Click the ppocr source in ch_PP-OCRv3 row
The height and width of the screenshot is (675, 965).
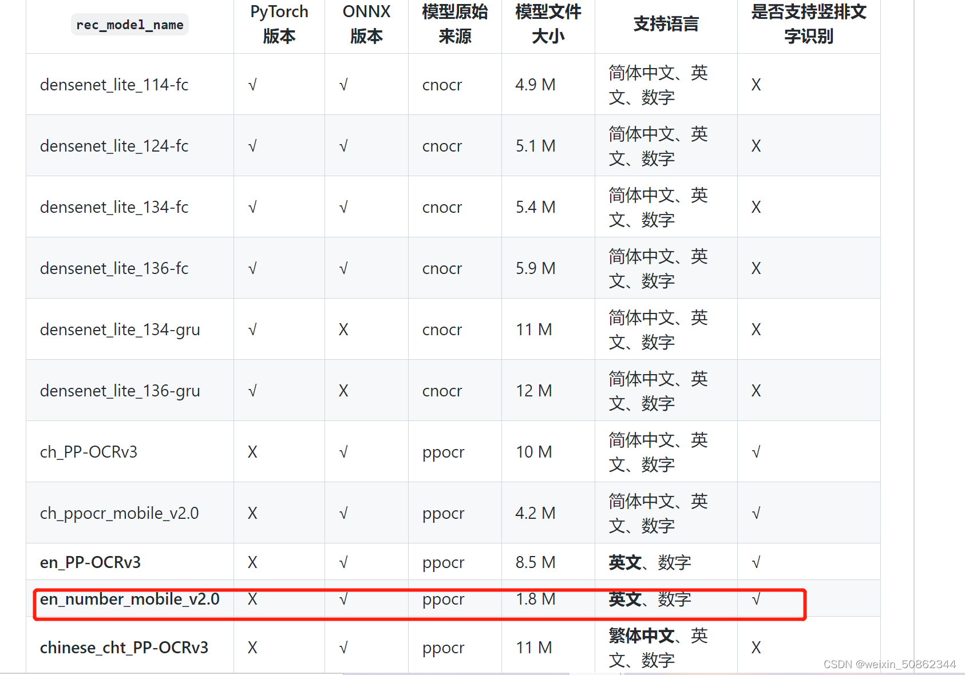[444, 452]
